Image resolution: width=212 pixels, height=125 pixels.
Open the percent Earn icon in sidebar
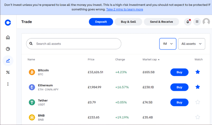(8, 72)
